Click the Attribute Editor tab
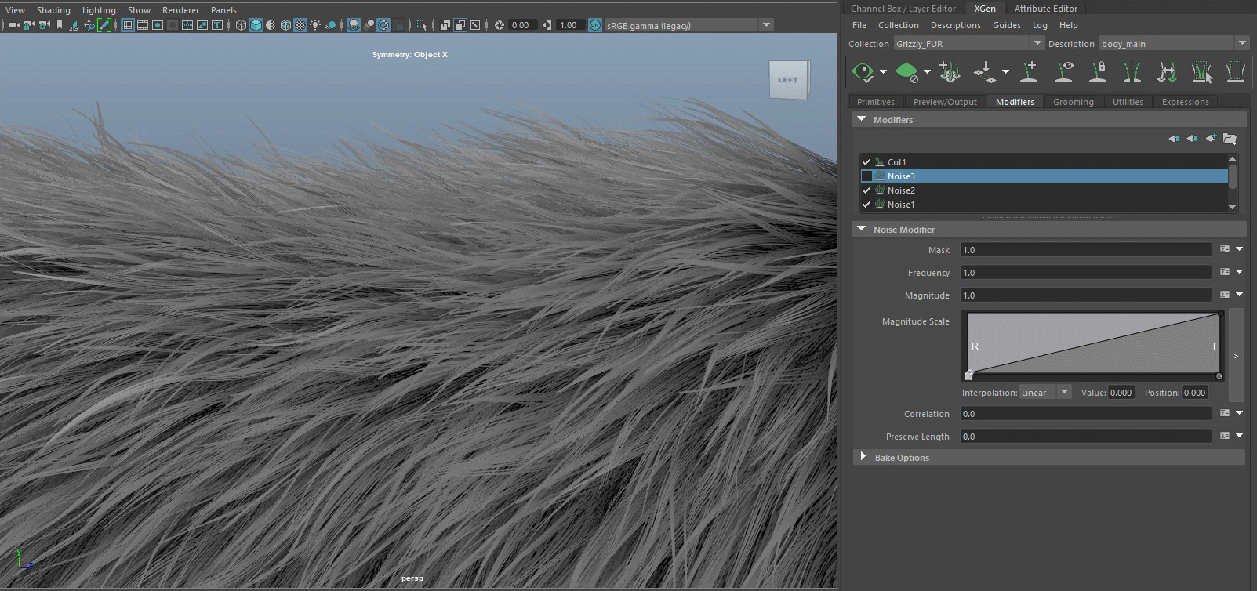The width and height of the screenshot is (1257, 591). [1045, 9]
